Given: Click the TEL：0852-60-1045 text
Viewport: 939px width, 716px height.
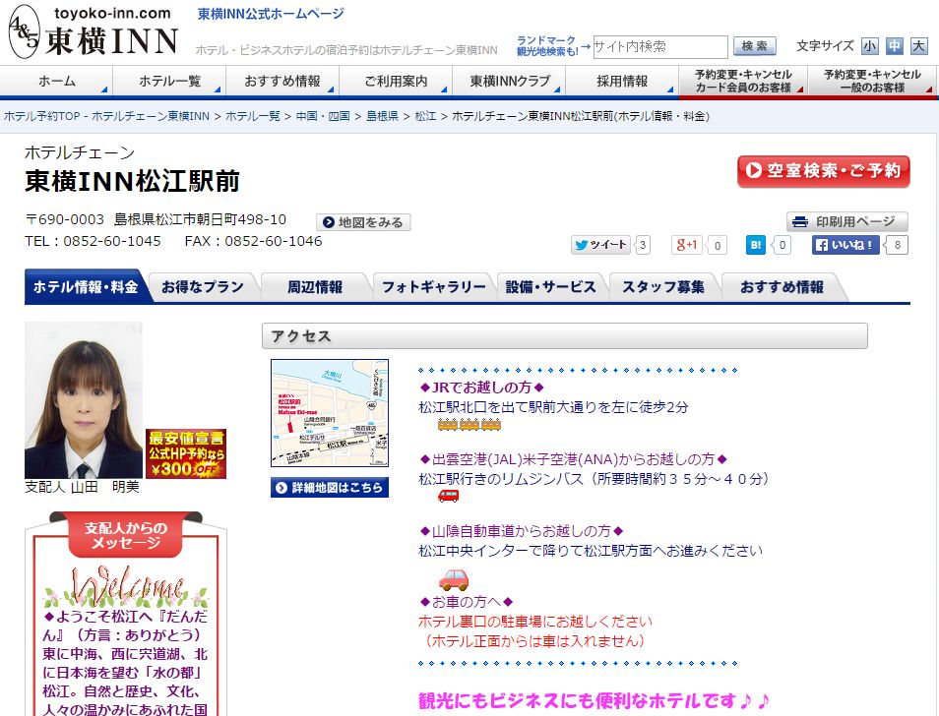Looking at the screenshot, I should (93, 241).
